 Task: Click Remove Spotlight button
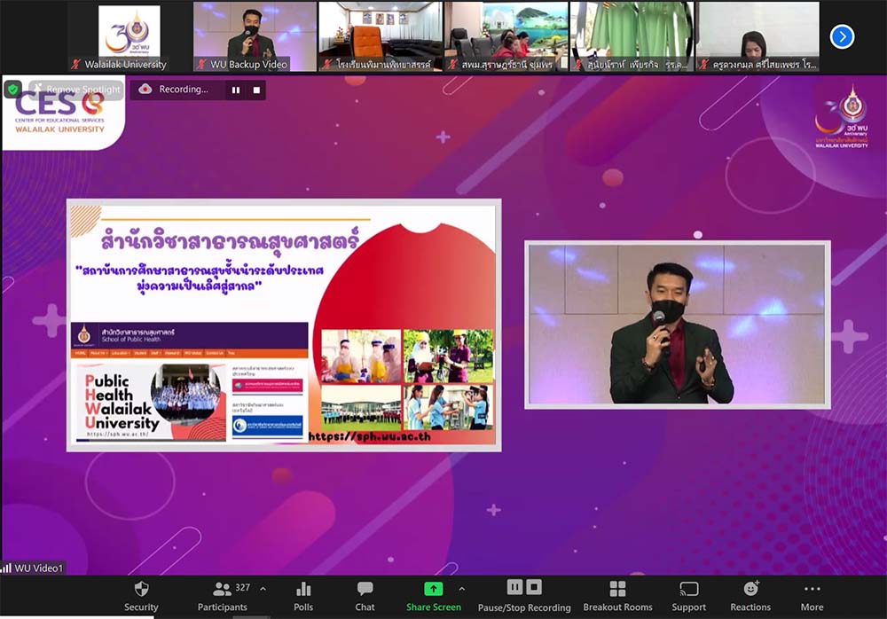[x=75, y=90]
